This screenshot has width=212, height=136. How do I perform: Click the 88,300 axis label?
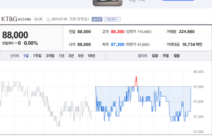pos(198,72)
